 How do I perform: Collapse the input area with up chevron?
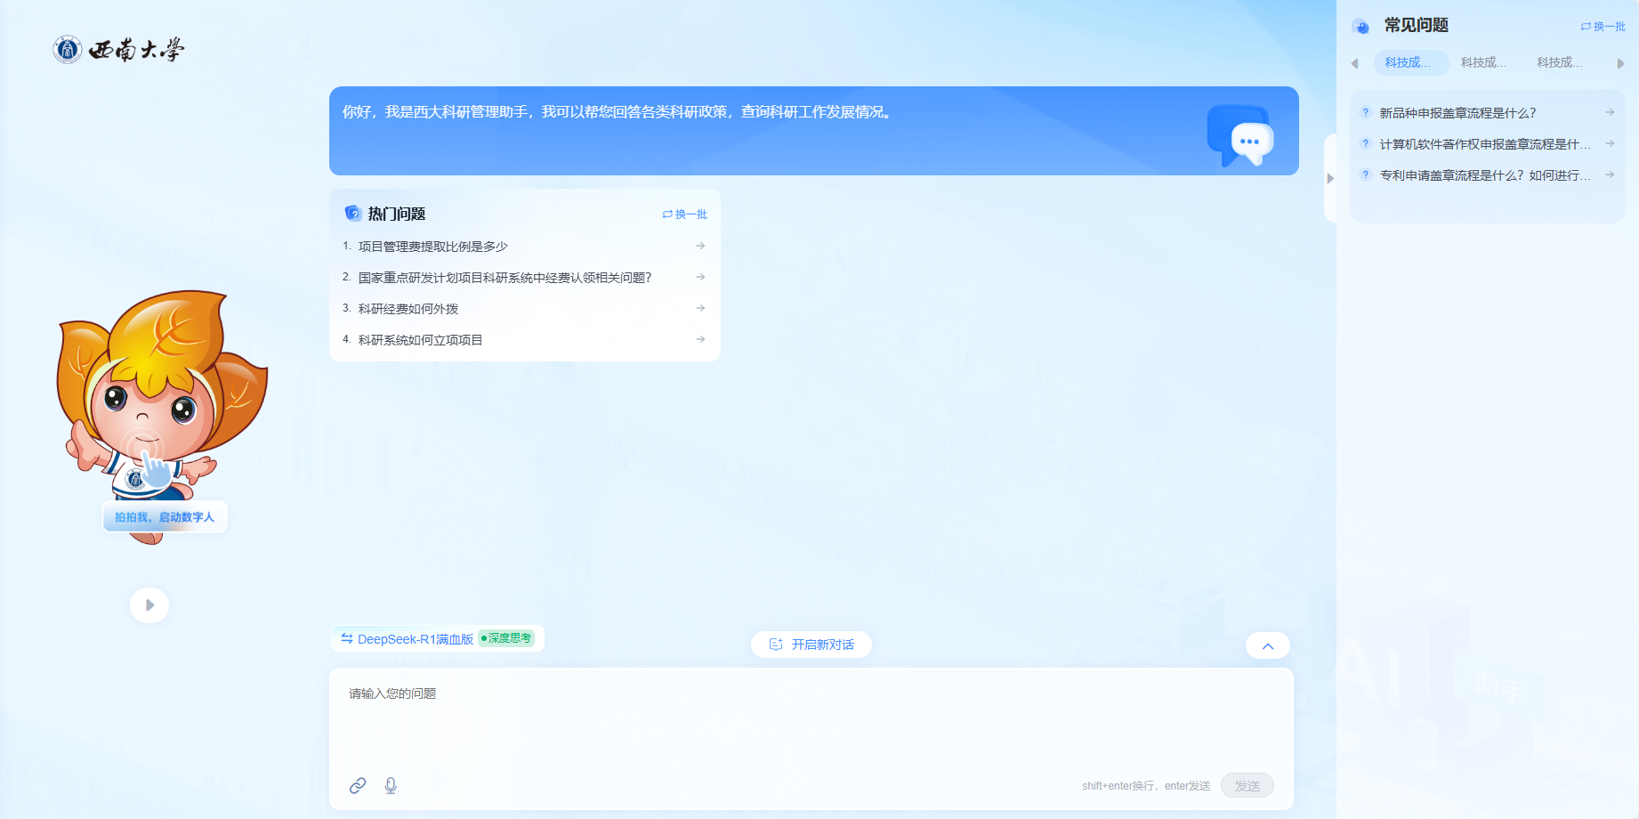click(1267, 645)
